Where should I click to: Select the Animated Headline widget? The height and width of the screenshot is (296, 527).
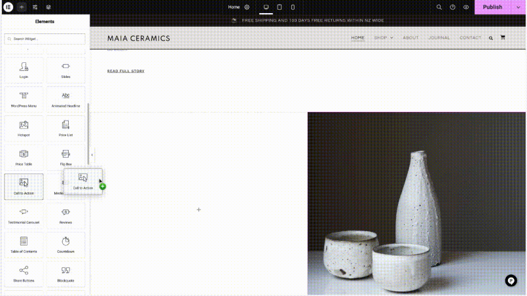66,100
